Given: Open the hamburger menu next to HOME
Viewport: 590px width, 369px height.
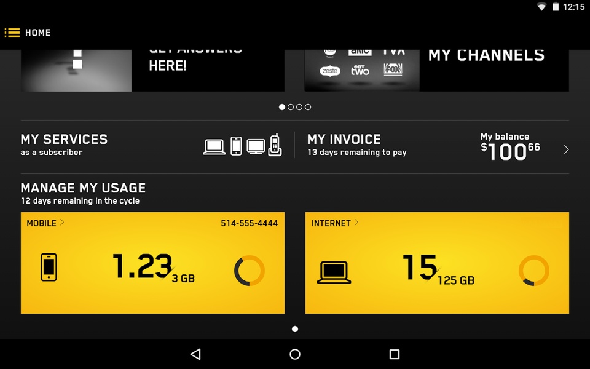Looking at the screenshot, I should tap(12, 33).
